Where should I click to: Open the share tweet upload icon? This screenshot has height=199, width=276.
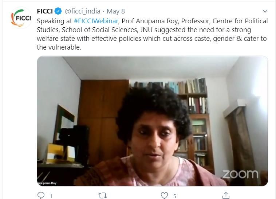tap(226, 195)
